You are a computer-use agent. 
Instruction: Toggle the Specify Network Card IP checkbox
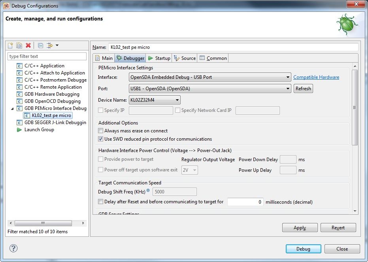177,110
